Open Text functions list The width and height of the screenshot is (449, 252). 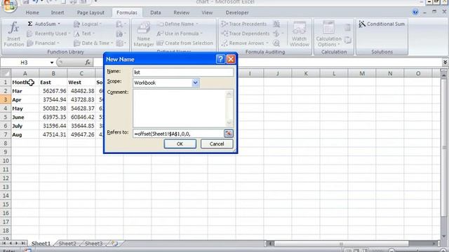[x=84, y=34]
